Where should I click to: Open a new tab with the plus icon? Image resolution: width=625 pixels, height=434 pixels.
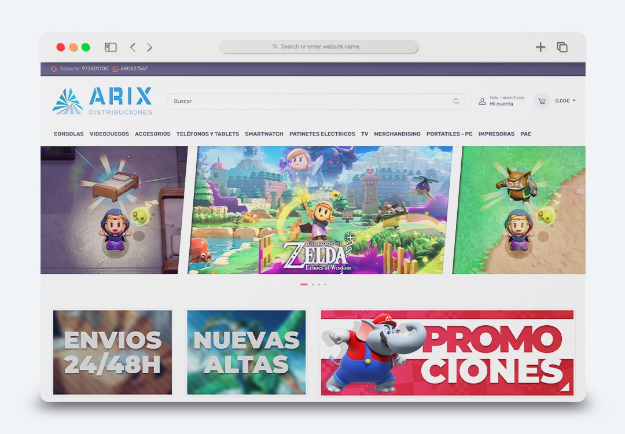541,47
